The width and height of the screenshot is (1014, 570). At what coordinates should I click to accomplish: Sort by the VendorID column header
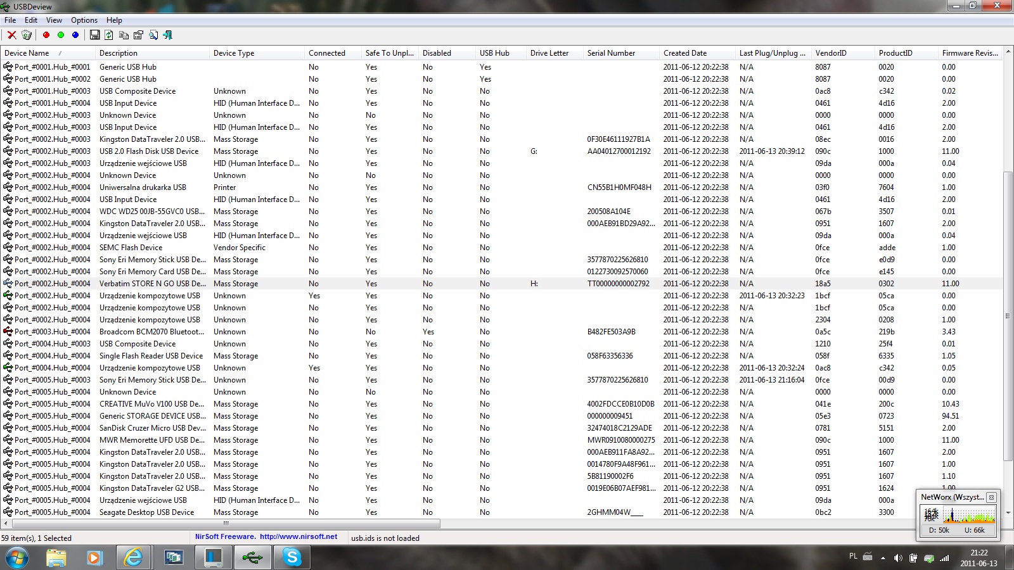coord(843,53)
